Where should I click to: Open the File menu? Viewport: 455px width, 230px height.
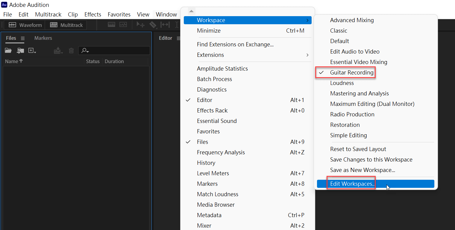(x=7, y=14)
